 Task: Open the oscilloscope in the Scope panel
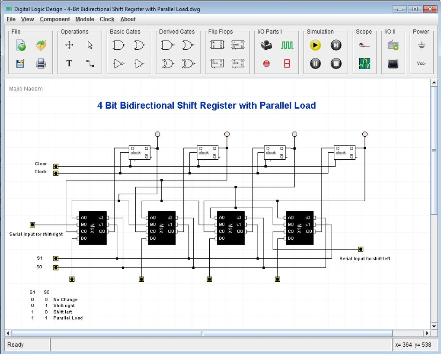click(364, 64)
